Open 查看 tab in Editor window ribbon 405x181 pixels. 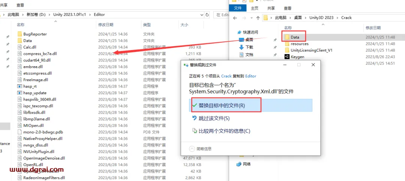click(20, 4)
